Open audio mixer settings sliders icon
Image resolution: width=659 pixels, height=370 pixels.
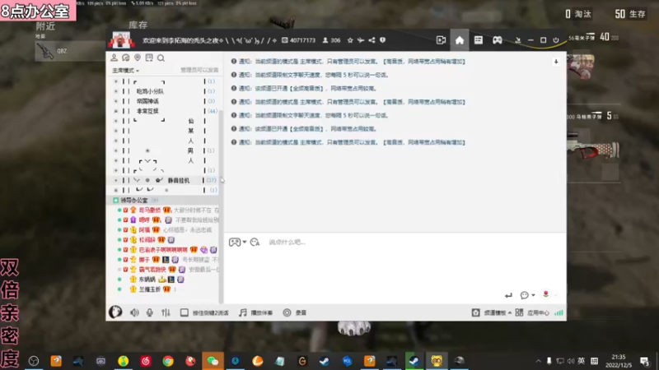click(166, 312)
